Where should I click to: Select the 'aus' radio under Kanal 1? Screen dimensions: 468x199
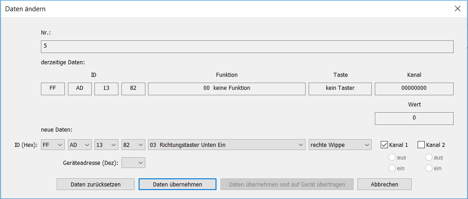pyautogui.click(x=391, y=157)
